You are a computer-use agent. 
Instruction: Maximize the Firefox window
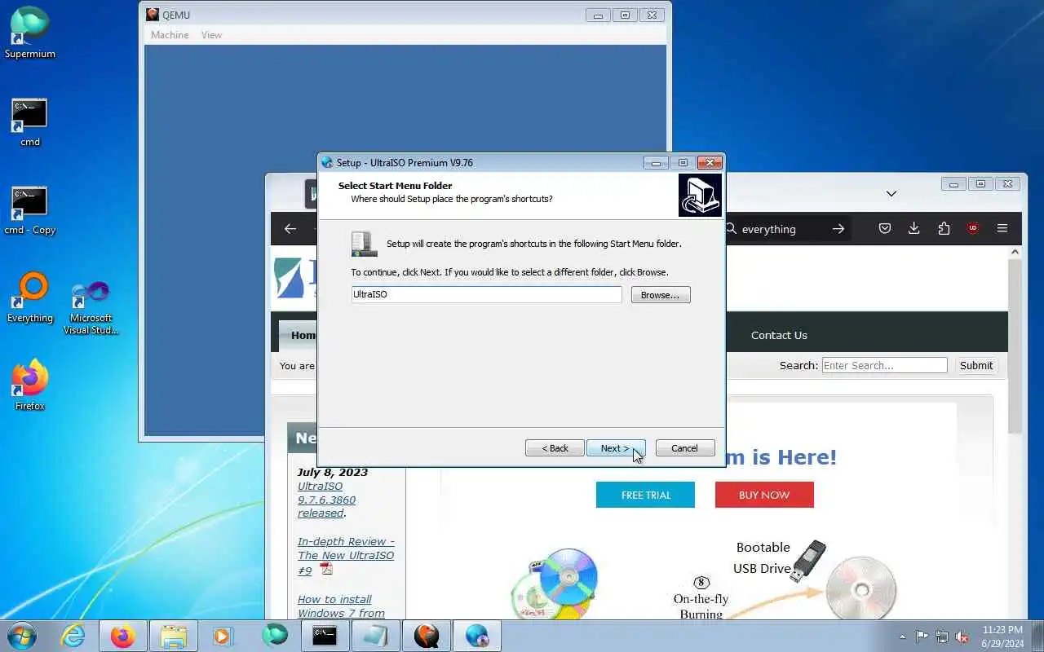(x=981, y=184)
